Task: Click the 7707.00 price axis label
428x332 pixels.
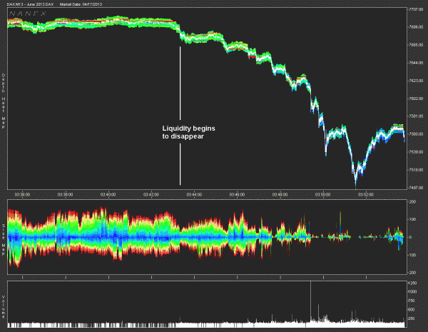Action: point(416,9)
